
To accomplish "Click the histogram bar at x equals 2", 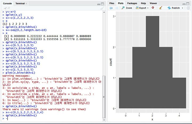I will click(153, 62).
